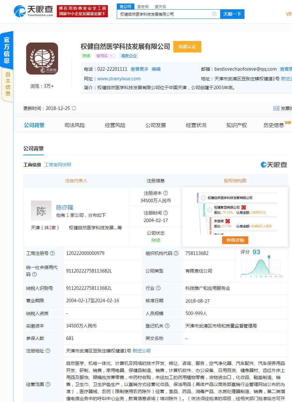Click the 有限责任公司 company type value
Image resolution: width=292 pixels, height=402 pixels.
click(x=199, y=271)
